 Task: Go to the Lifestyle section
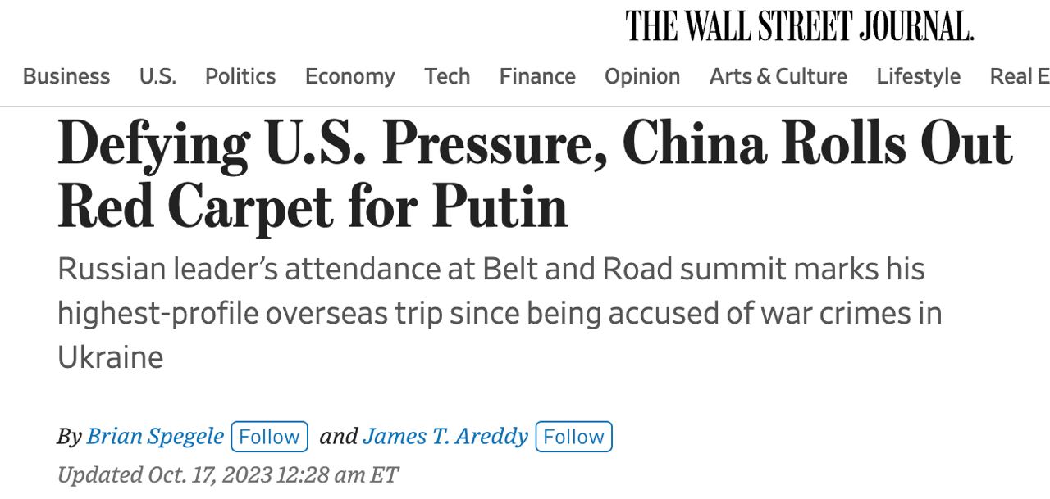point(918,76)
